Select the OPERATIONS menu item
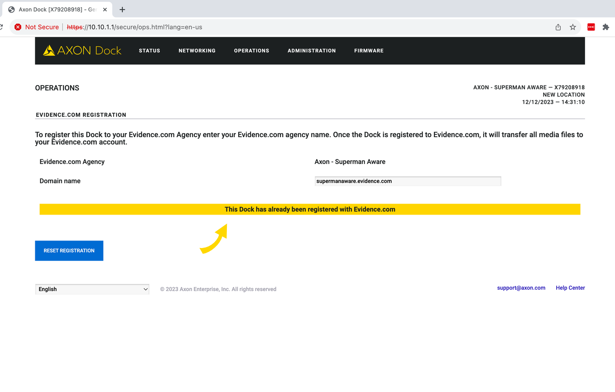615x392 pixels. point(251,51)
